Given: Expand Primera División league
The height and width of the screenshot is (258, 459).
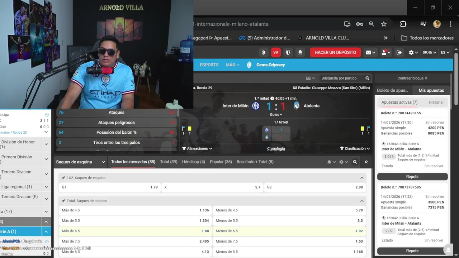Looking at the screenshot, I should tap(46, 159).
